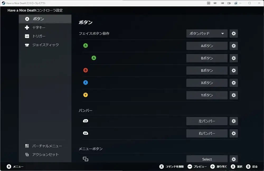Click the large ボタン page heading

86,22
